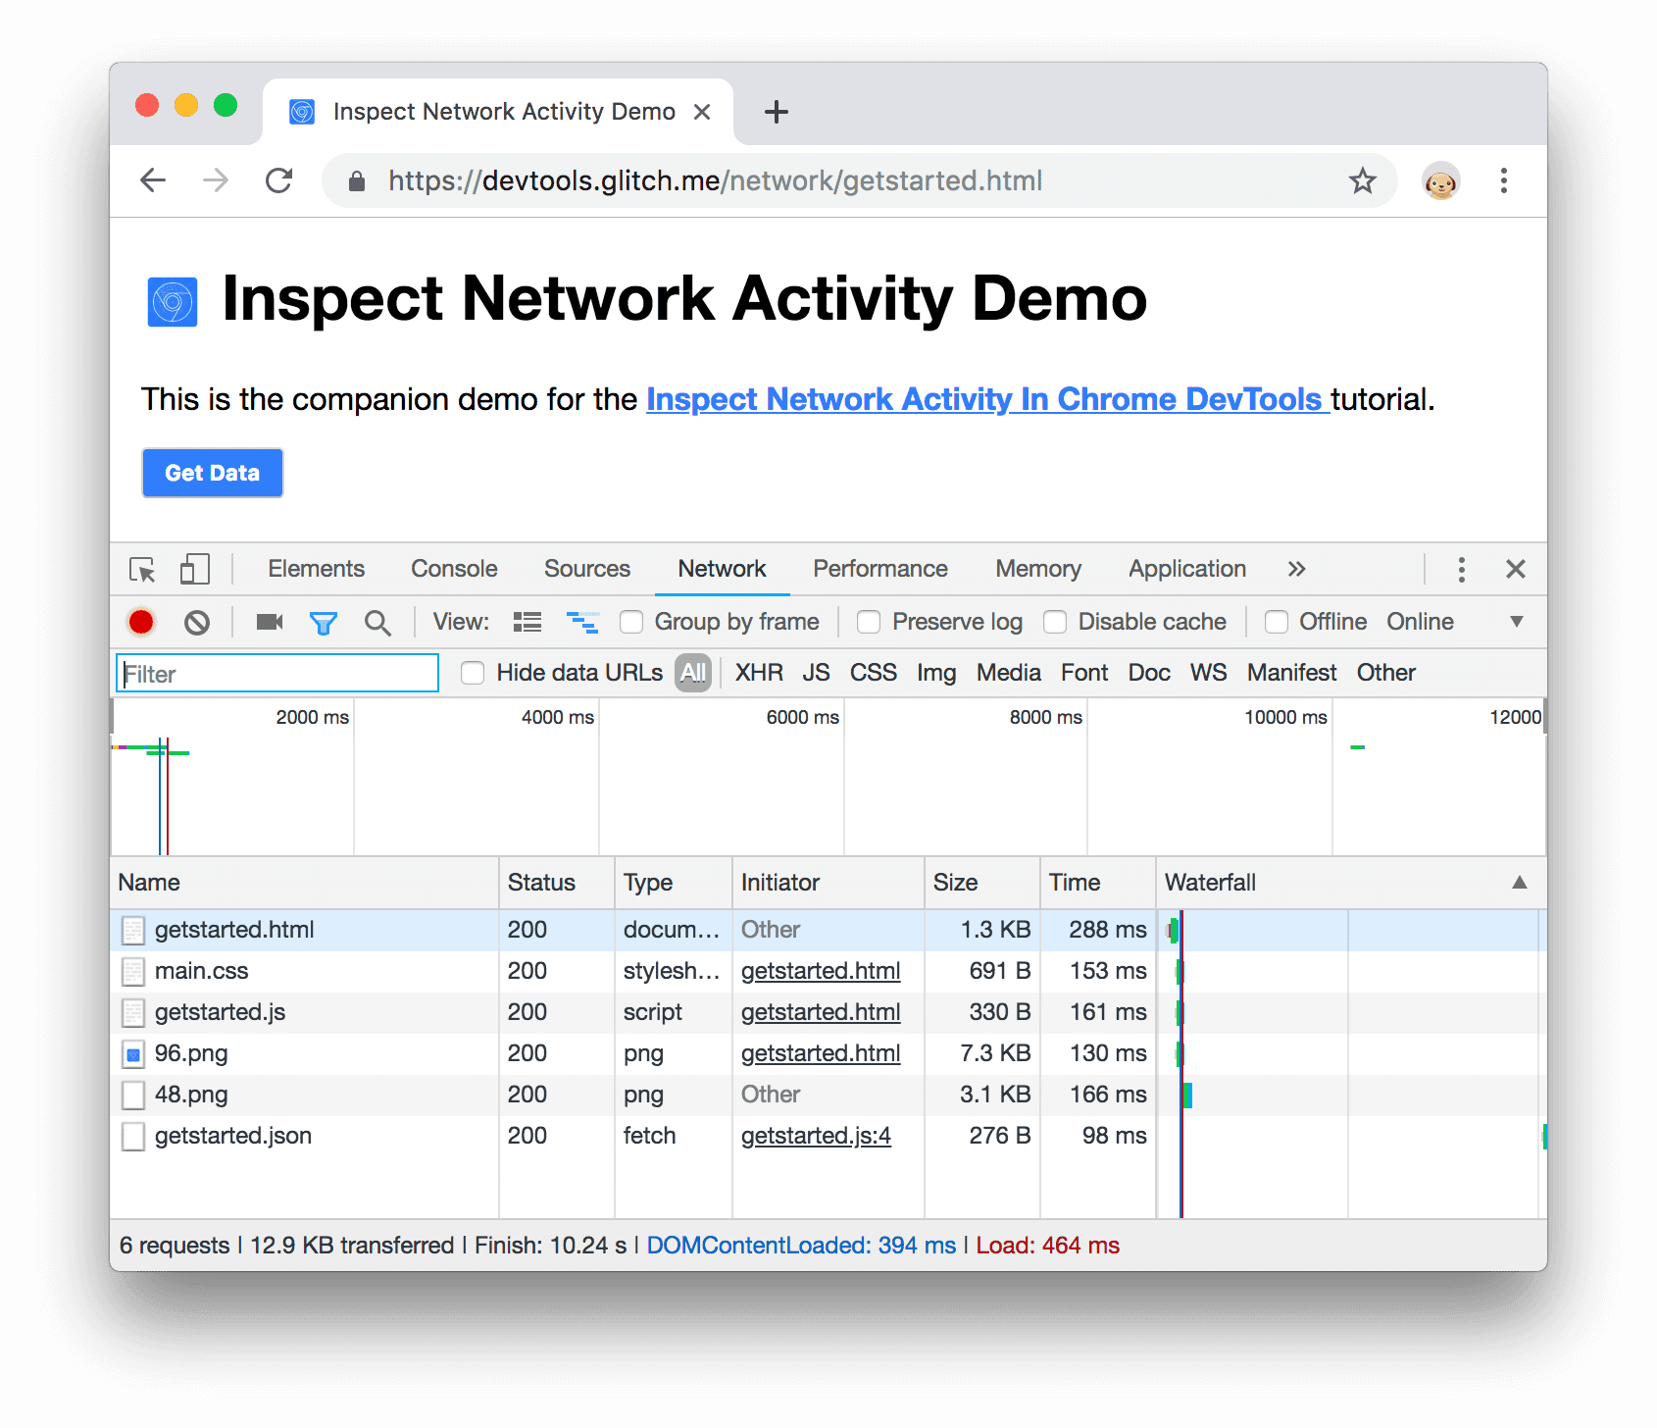Show hidden DevTools panels via chevron
Image resolution: width=1657 pixels, height=1428 pixels.
(1296, 569)
